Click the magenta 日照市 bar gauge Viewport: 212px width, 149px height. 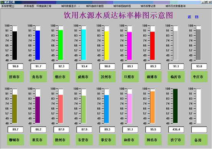[130, 43]
